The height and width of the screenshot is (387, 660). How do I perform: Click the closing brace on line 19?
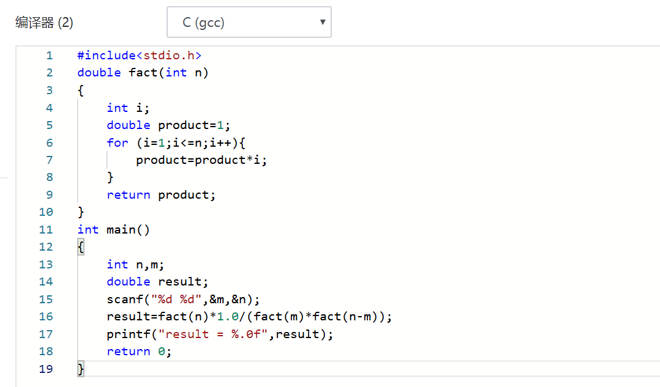[81, 369]
